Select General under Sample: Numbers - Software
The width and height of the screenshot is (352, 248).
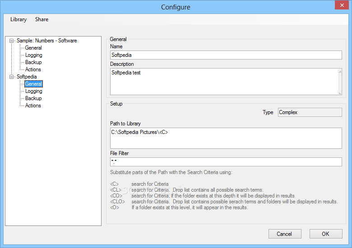point(33,48)
